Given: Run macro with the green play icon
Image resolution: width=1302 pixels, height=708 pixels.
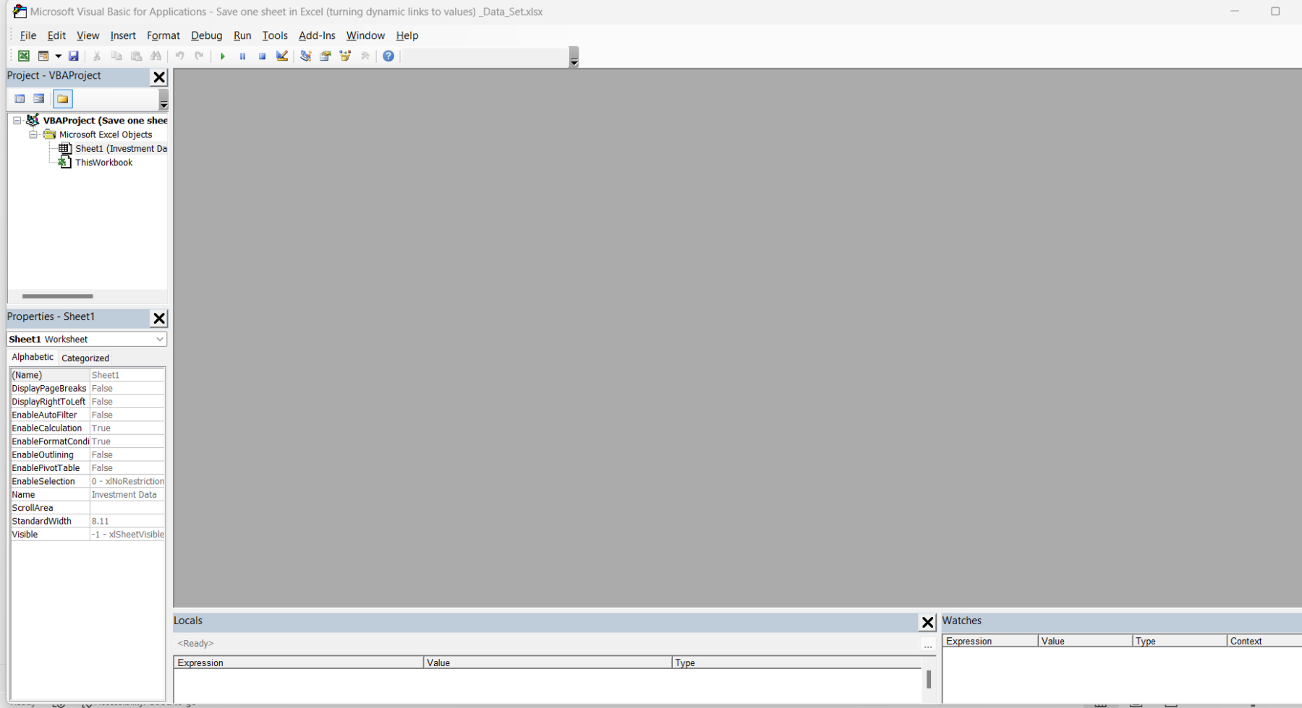Looking at the screenshot, I should point(223,56).
